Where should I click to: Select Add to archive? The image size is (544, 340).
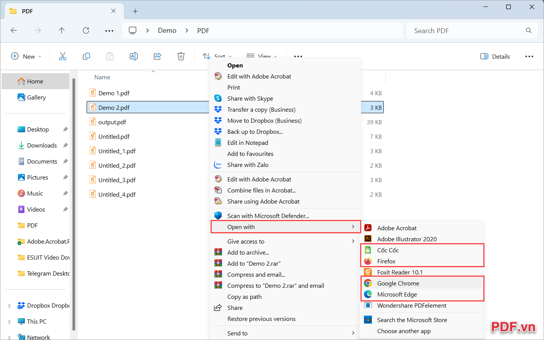[x=285, y=252]
